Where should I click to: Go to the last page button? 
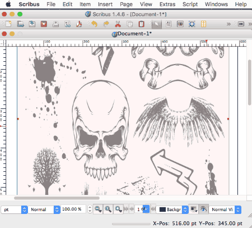pos(153,209)
